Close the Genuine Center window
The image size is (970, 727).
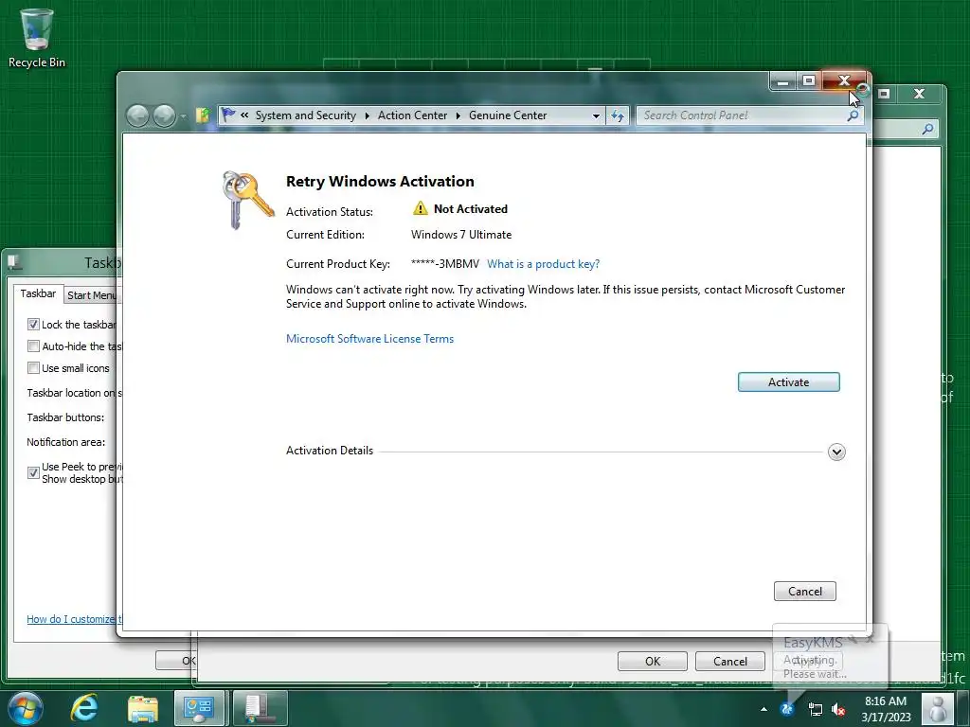tap(844, 81)
